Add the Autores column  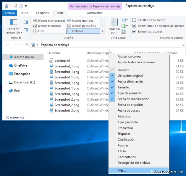click(x=139, y=145)
